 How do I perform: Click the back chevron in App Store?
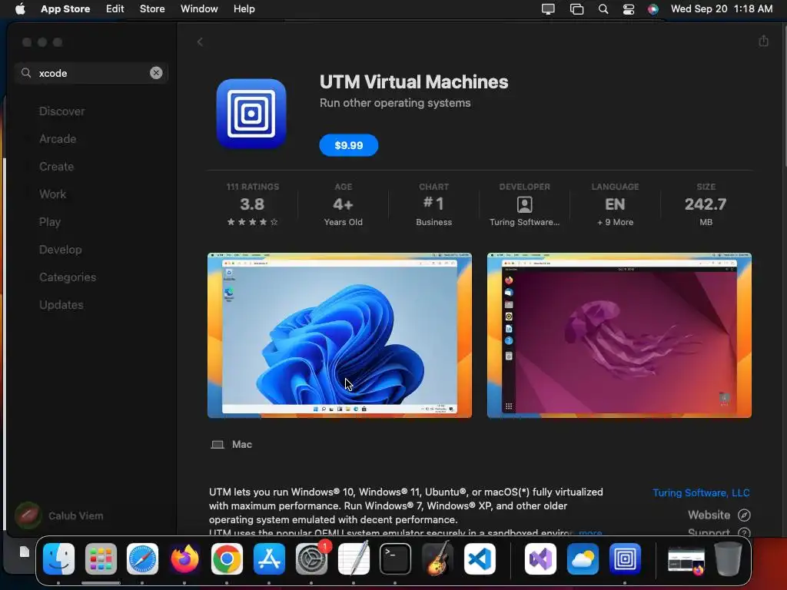(200, 42)
